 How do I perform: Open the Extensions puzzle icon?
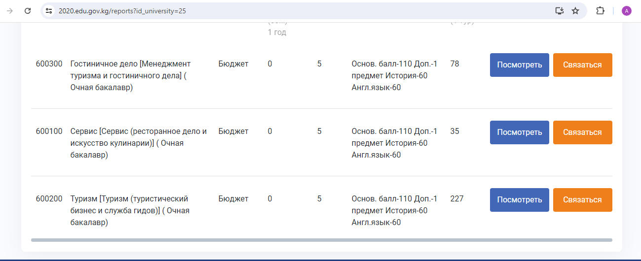pyautogui.click(x=600, y=11)
